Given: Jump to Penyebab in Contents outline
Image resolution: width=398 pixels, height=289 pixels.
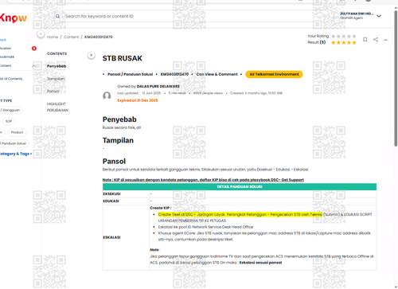Looking at the screenshot, I should (57, 66).
